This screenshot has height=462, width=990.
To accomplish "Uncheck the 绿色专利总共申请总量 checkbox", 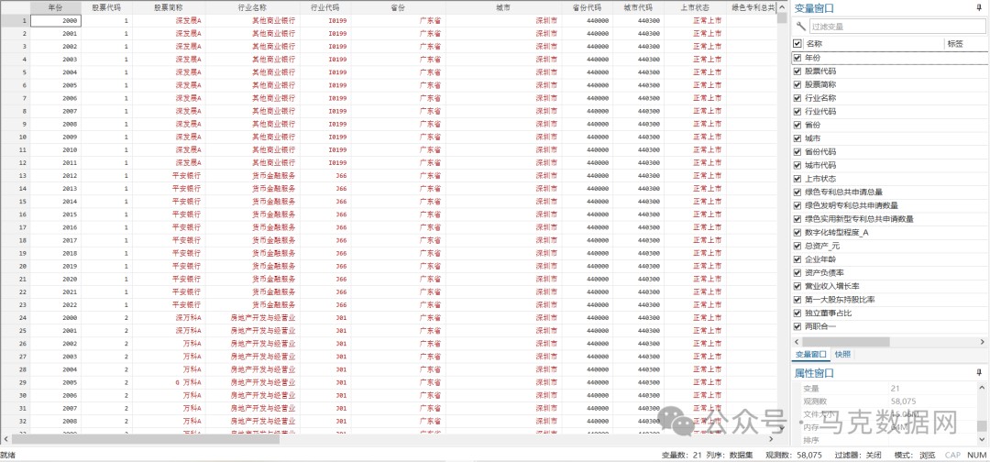I will coord(797,192).
